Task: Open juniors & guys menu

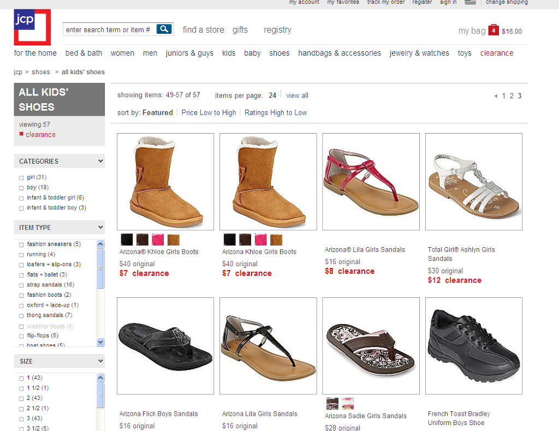Action: click(189, 53)
